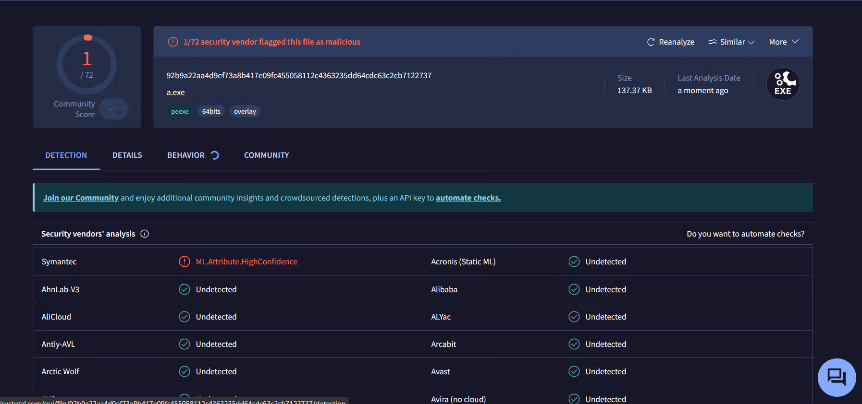Open the DETAILS tab
The width and height of the screenshot is (862, 404).
tap(127, 155)
